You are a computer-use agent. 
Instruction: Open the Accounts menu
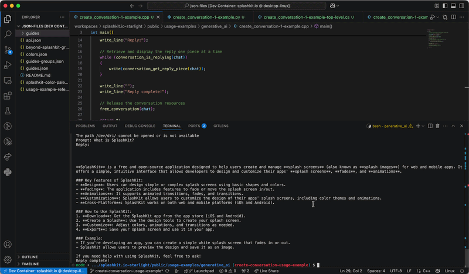[x=8, y=244]
